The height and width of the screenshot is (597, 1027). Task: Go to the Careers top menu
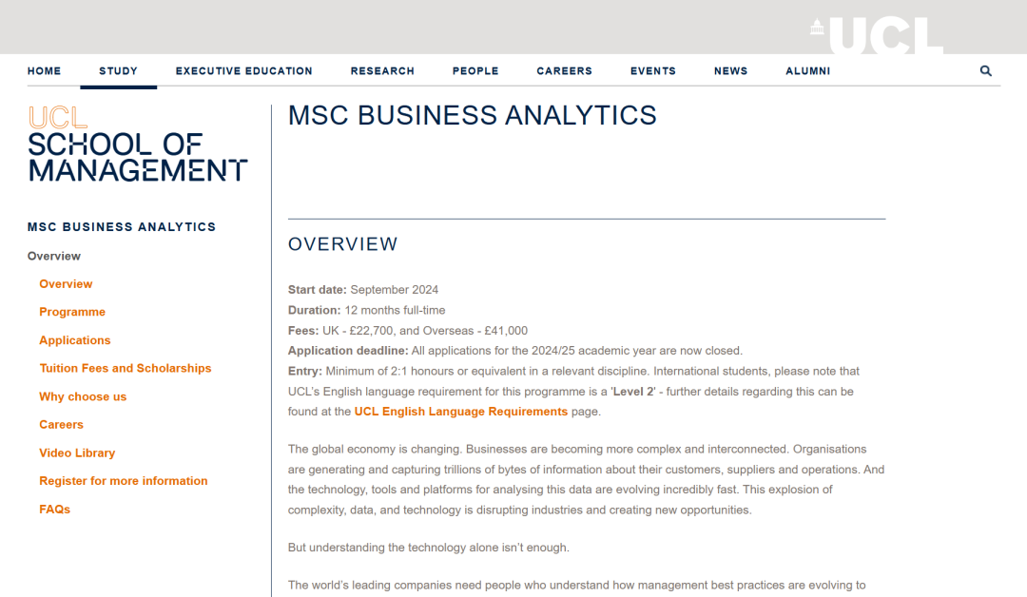[565, 70]
